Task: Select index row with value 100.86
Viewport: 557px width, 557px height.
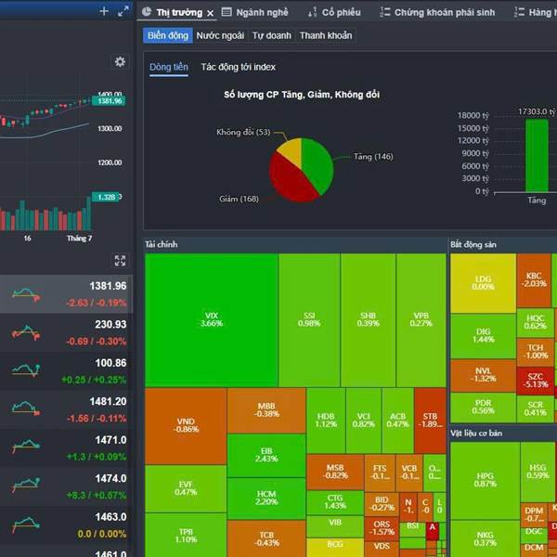Action: click(x=67, y=371)
